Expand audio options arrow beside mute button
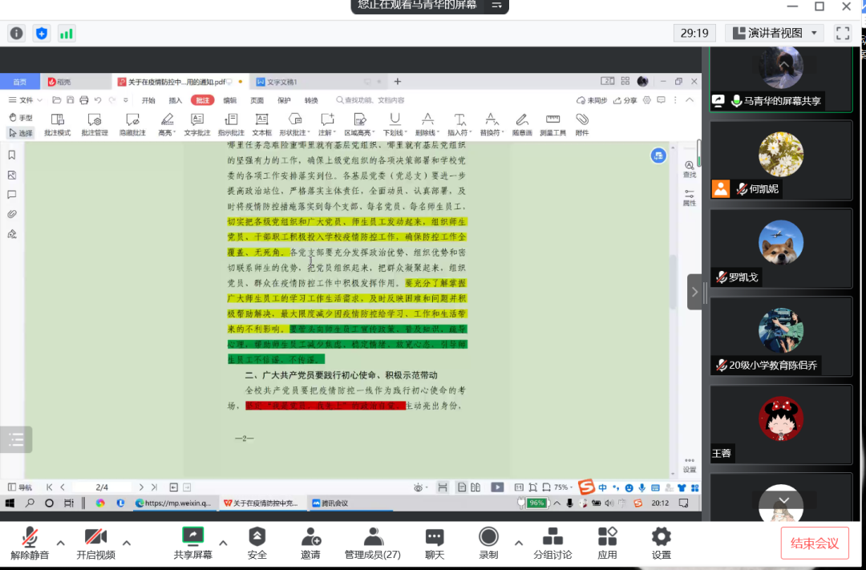The height and width of the screenshot is (570, 866). 60,543
